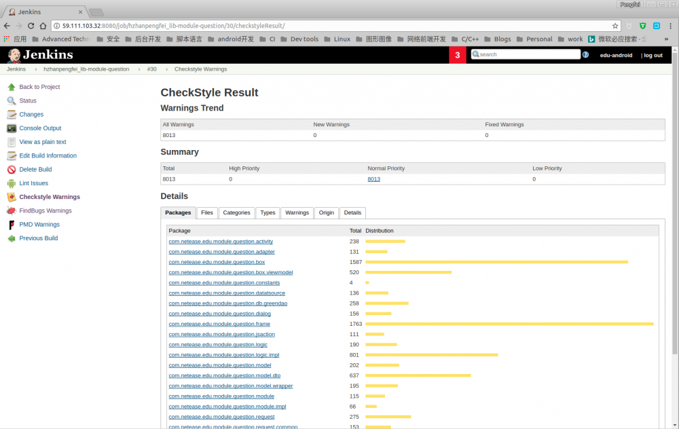Open package com.netease.edu.module.question.logic.impl

click(224, 355)
